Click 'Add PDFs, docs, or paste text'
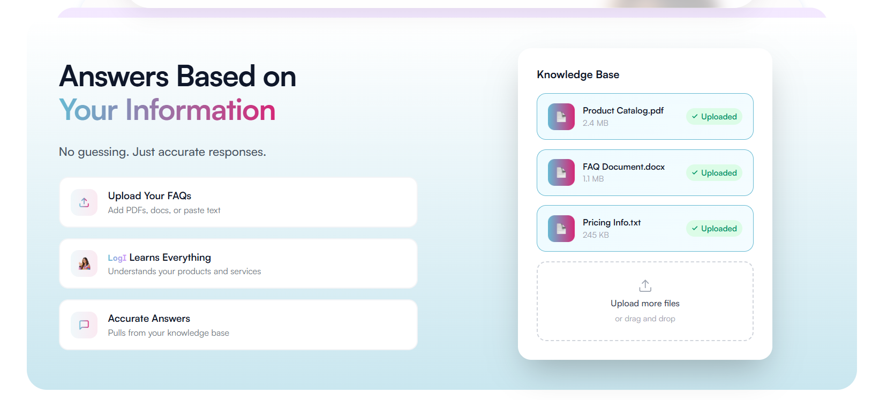The height and width of the screenshot is (400, 887). point(164,210)
